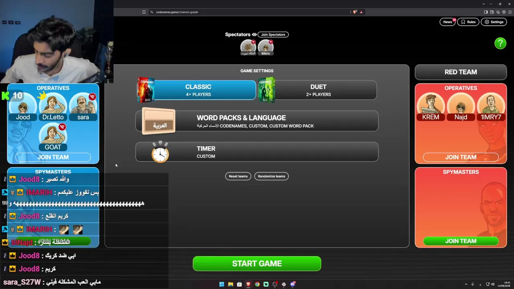Click the Brave Shields icon
The height and width of the screenshot is (289, 514).
pos(355,12)
